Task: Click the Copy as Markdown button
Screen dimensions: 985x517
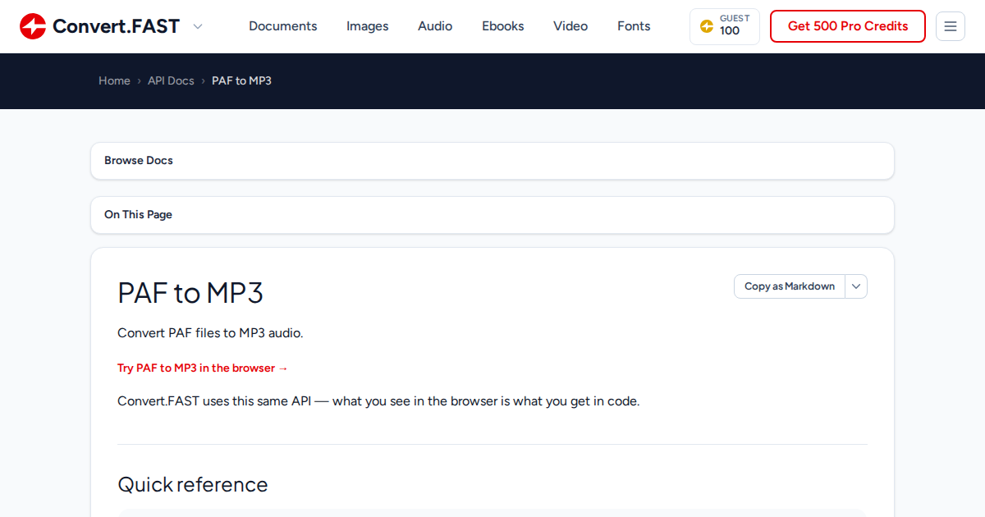Action: tap(790, 286)
